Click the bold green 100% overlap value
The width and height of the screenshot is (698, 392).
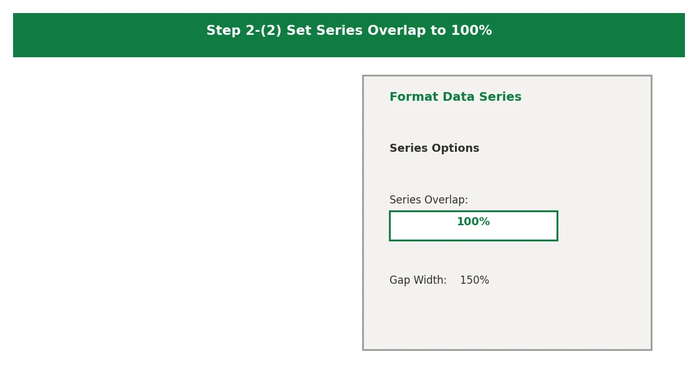pos(473,222)
